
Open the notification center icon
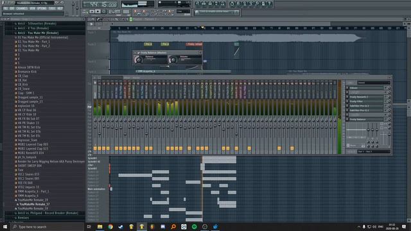click(404, 227)
